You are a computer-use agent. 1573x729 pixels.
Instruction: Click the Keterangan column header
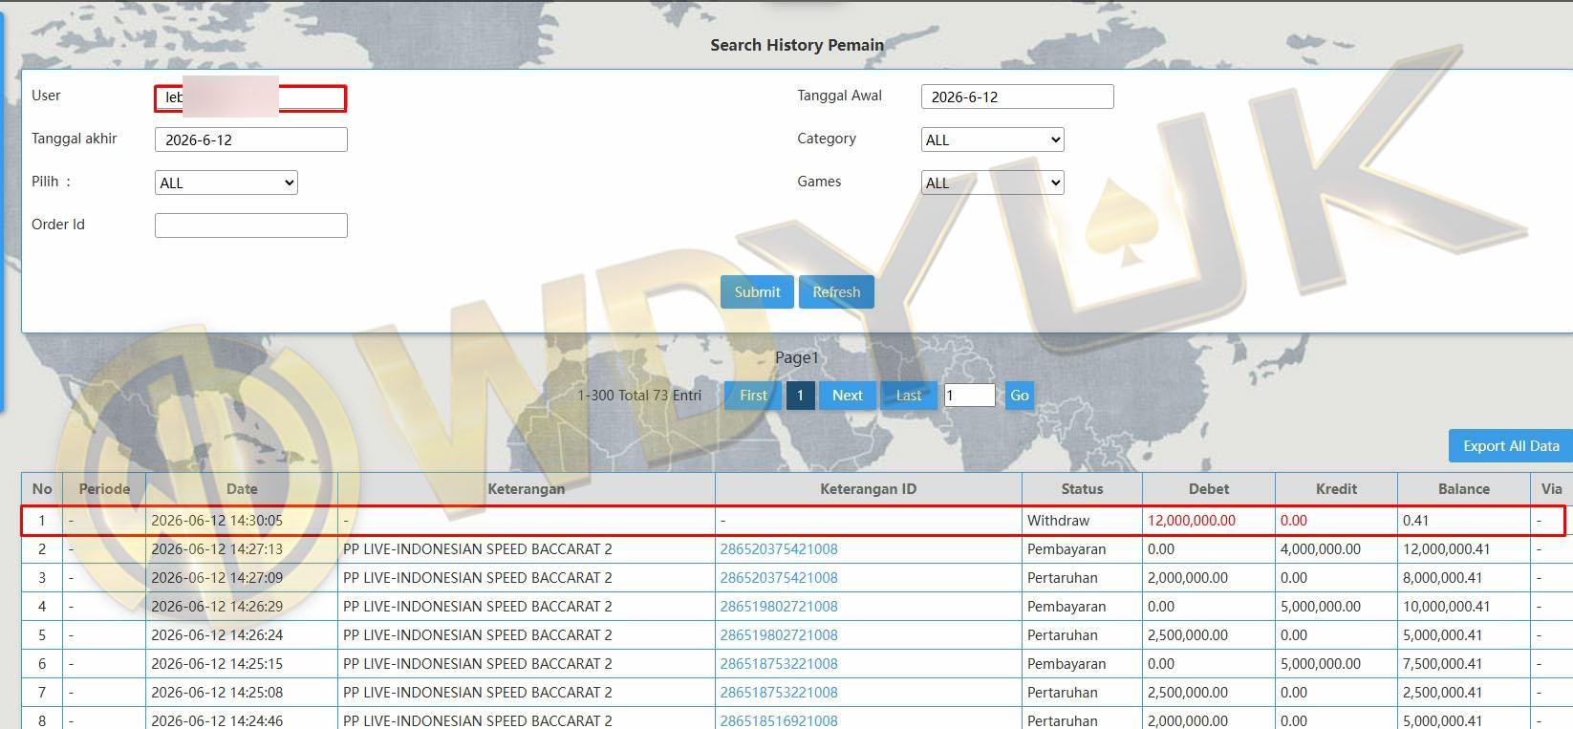[x=527, y=489]
